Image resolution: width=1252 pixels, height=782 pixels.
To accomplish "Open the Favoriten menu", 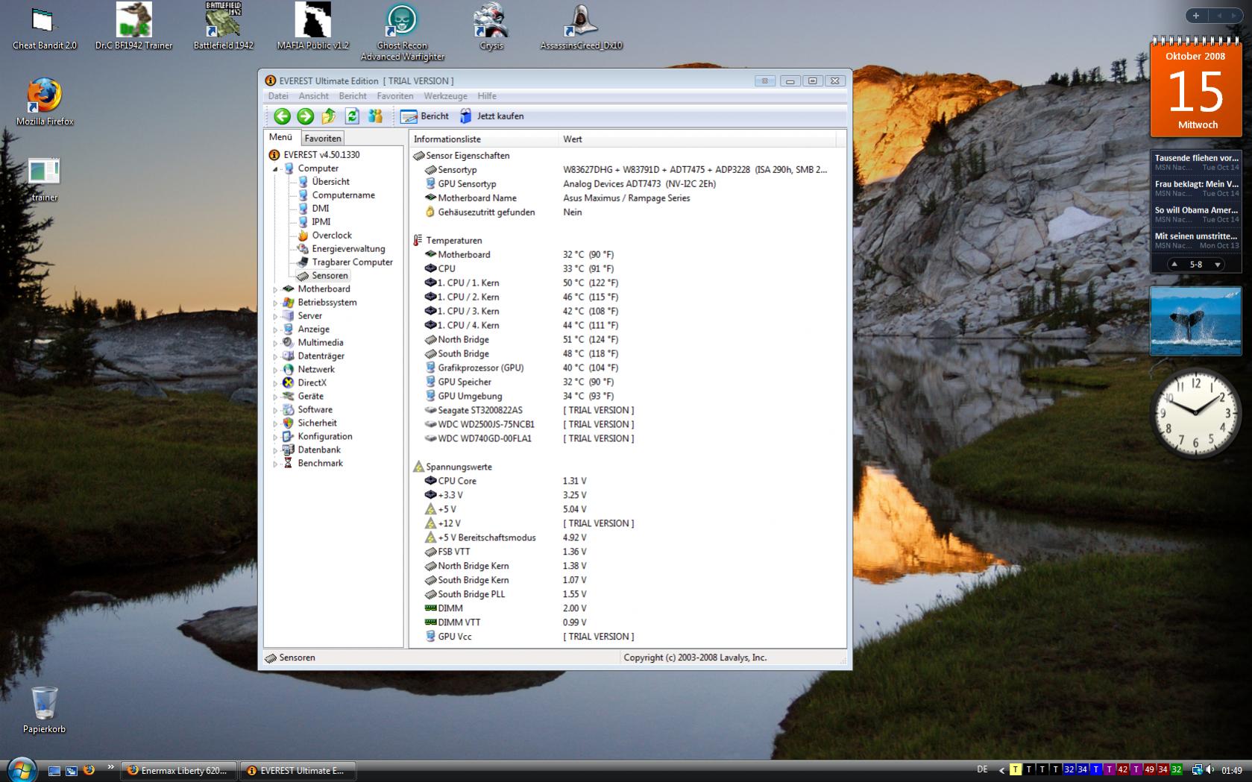I will [395, 96].
